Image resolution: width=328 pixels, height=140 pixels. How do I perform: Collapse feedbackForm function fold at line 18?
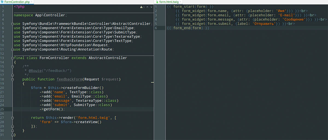[13, 79]
